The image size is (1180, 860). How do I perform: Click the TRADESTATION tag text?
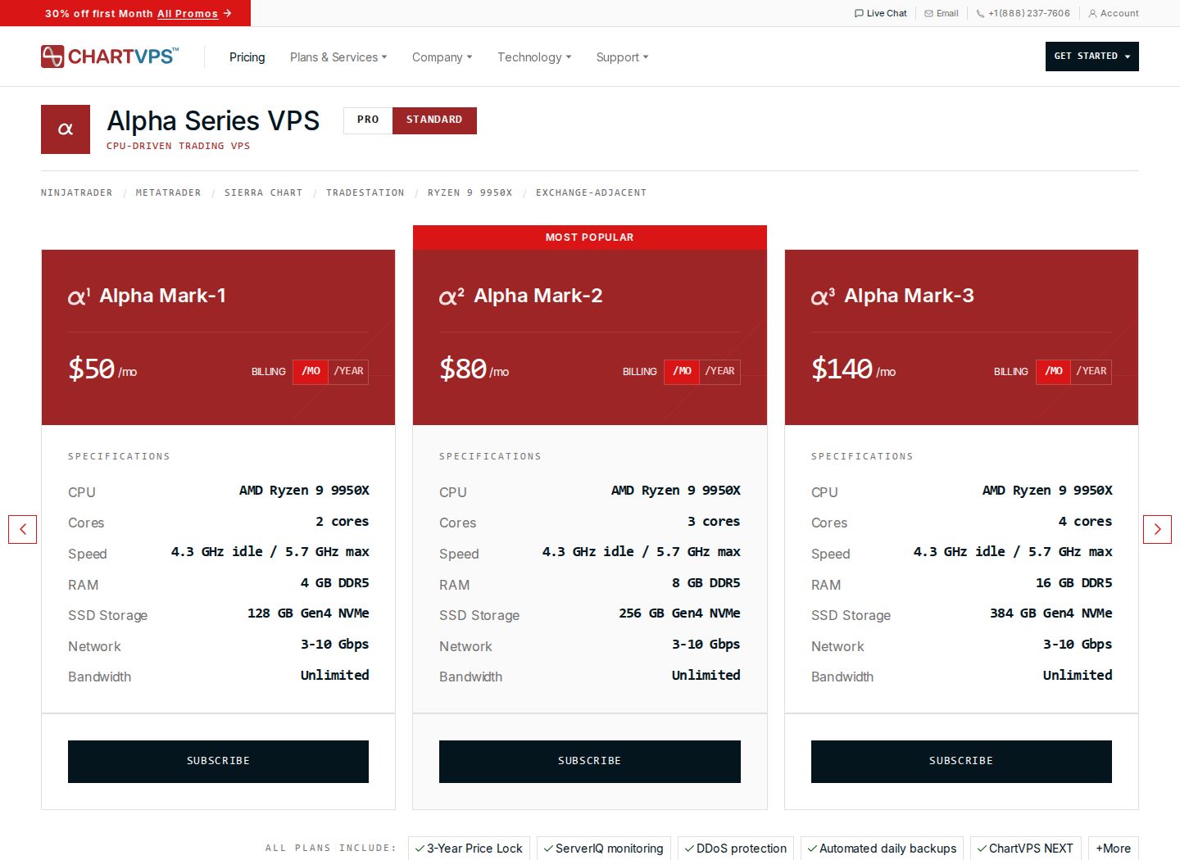coord(365,193)
